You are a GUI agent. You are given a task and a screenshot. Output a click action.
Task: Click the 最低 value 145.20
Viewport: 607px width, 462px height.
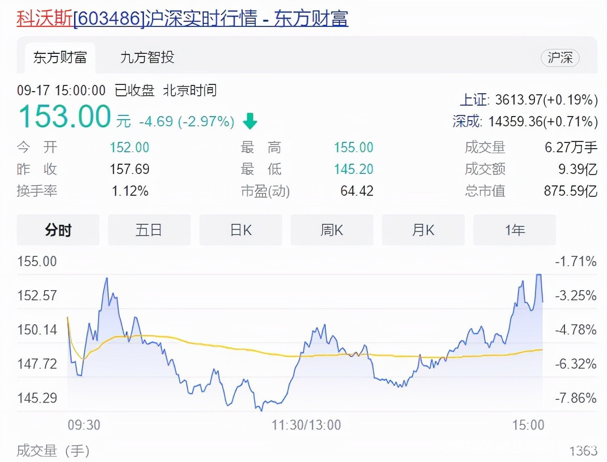[x=353, y=169]
